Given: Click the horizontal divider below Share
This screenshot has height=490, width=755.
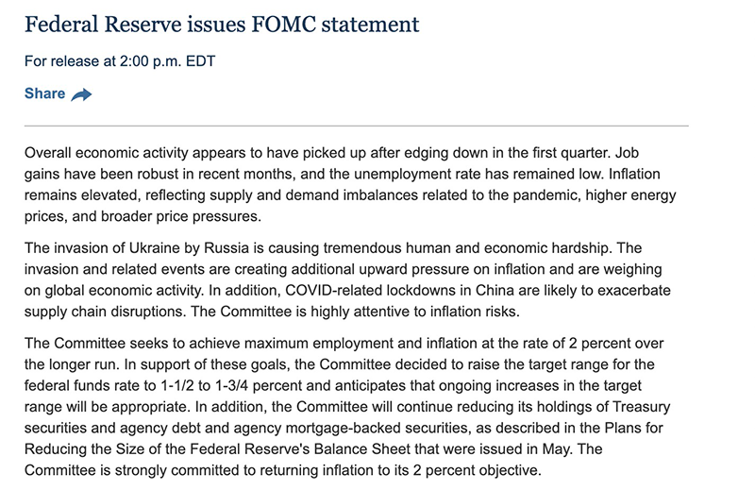Looking at the screenshot, I should [x=357, y=127].
